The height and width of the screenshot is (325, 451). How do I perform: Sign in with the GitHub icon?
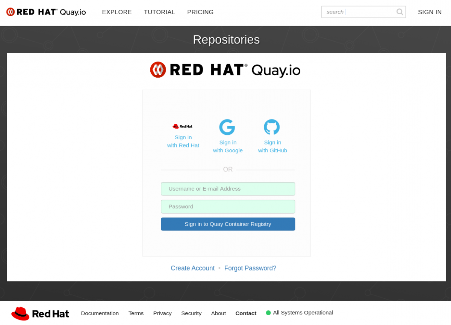(272, 127)
